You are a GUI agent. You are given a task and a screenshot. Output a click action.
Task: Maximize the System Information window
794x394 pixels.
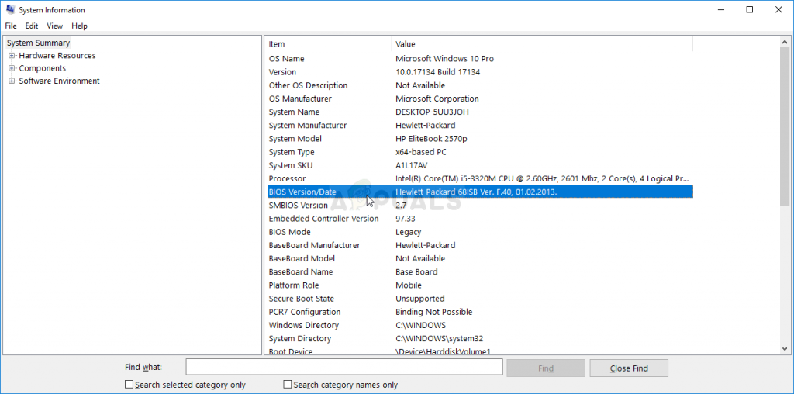point(749,10)
